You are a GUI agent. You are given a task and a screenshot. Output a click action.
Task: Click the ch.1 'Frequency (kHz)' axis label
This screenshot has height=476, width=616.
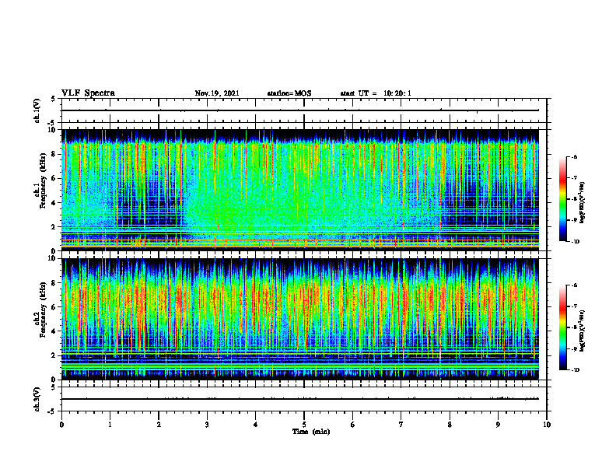[43, 180]
